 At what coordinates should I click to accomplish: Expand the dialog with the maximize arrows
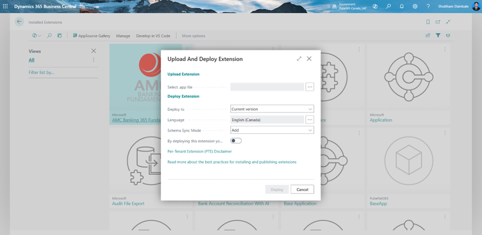click(299, 59)
